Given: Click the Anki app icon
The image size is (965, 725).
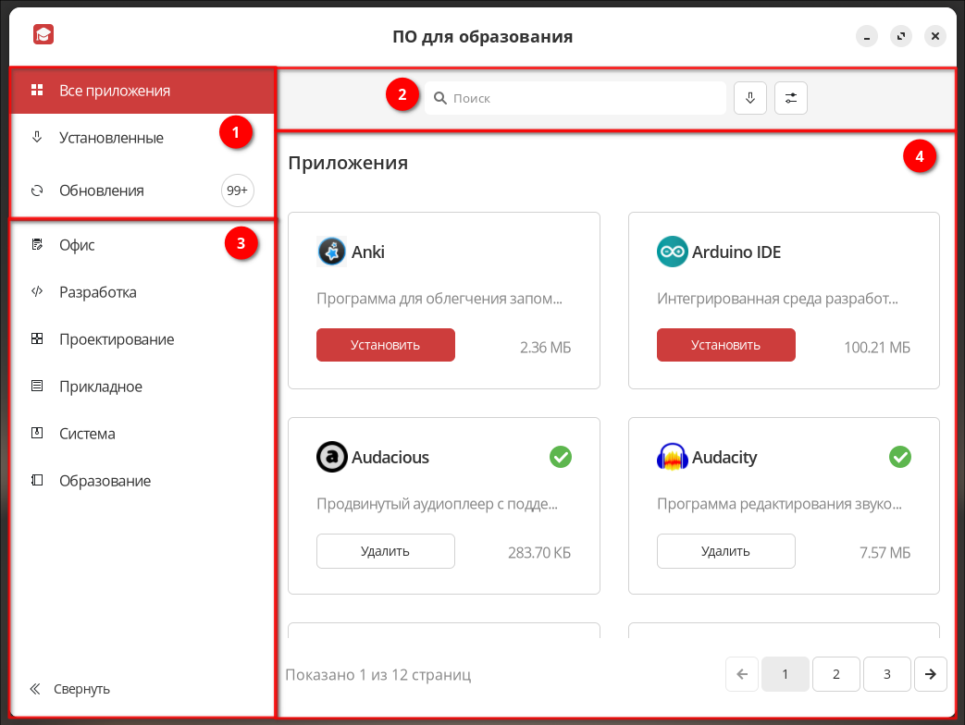Looking at the screenshot, I should [x=331, y=252].
